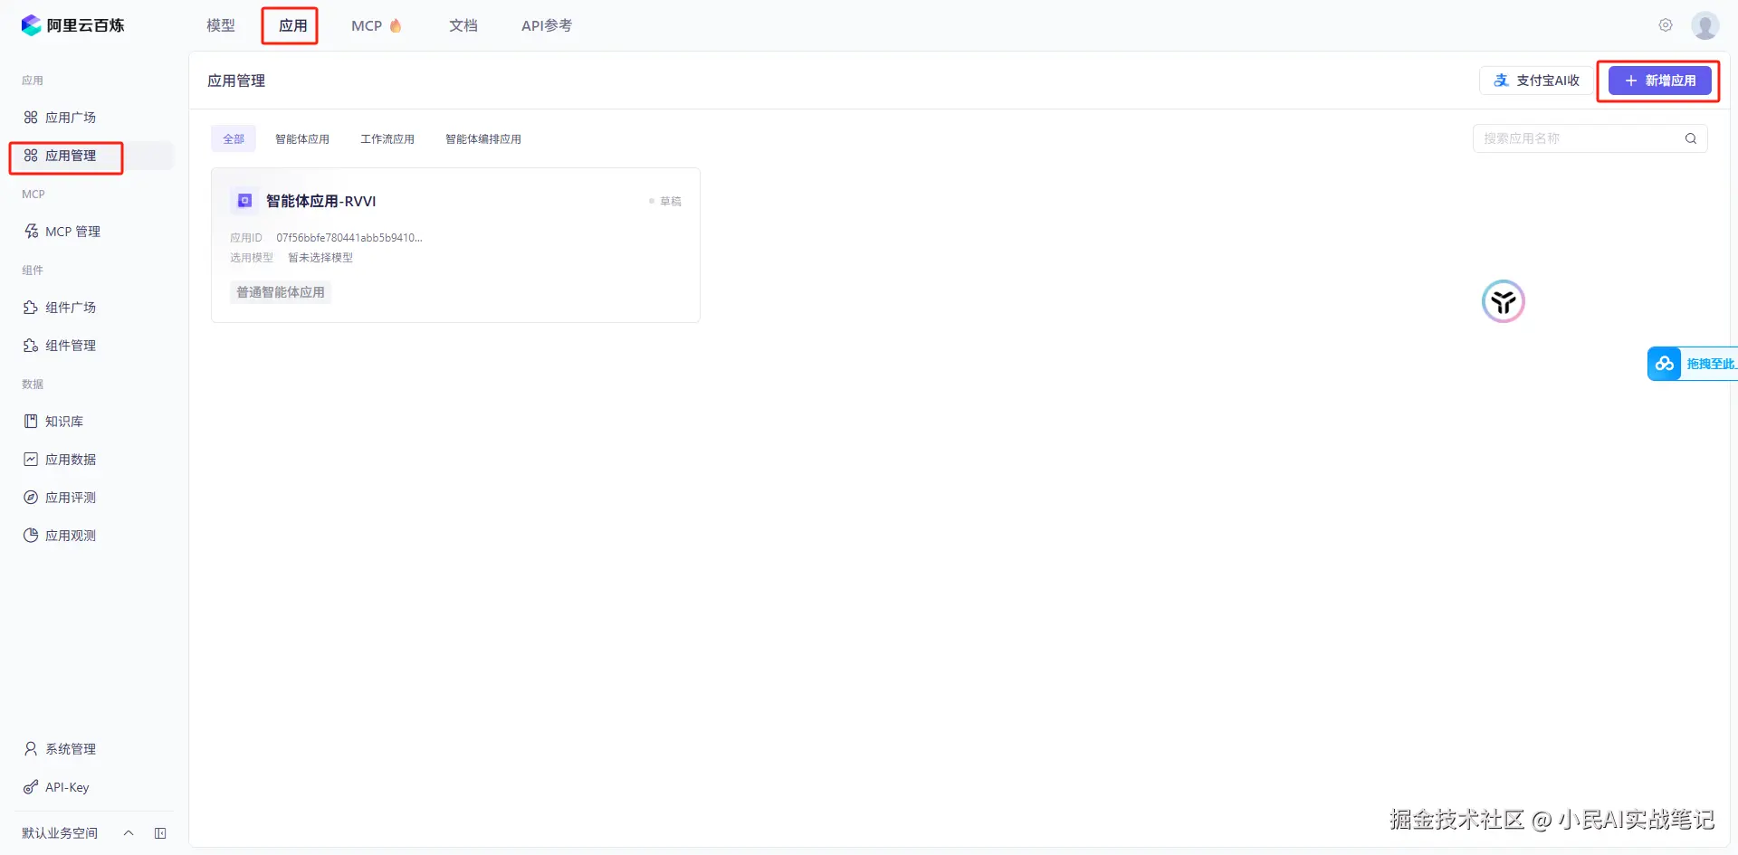Screen dimensions: 1738x855
Task: Click the 拖拽至此 floating widget
Action: click(x=1693, y=364)
